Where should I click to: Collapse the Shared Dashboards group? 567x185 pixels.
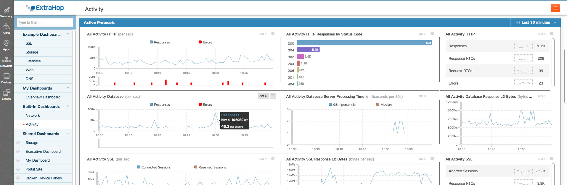[68, 134]
